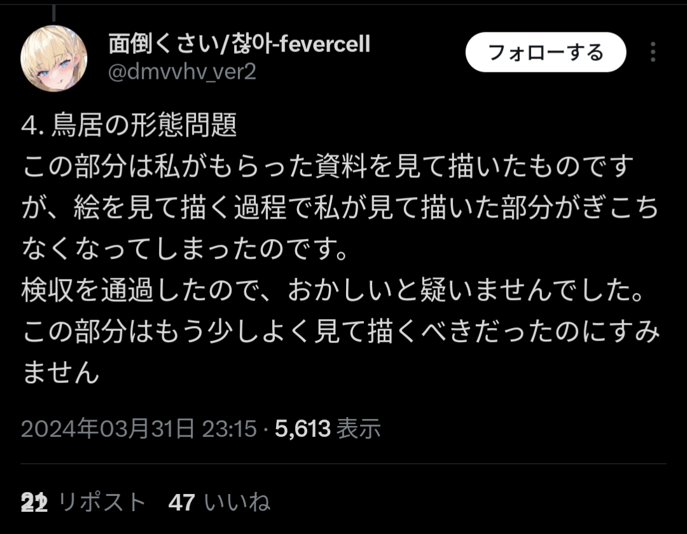Open the 面倒くさい display name profile link
This screenshot has height=534, width=687.
click(239, 44)
